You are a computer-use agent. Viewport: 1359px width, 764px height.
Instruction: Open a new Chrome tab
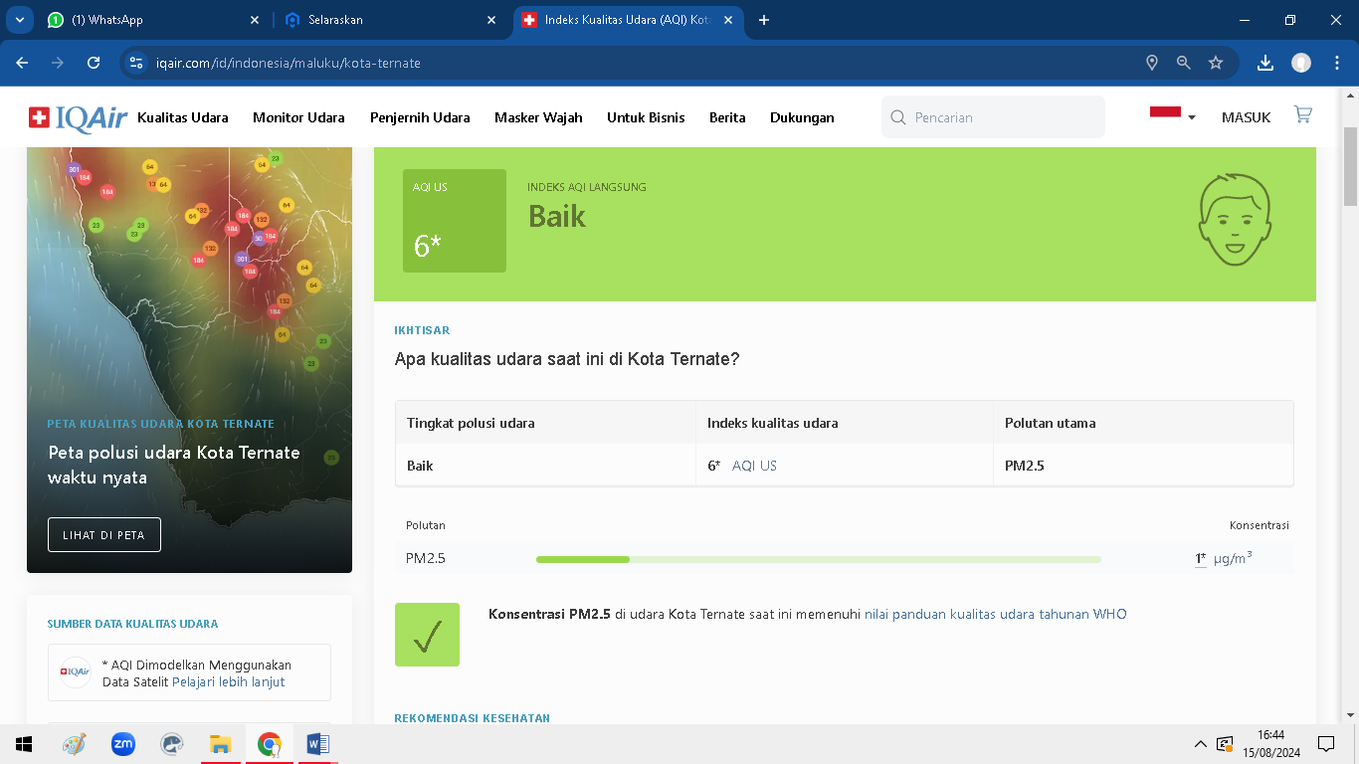[x=764, y=20]
